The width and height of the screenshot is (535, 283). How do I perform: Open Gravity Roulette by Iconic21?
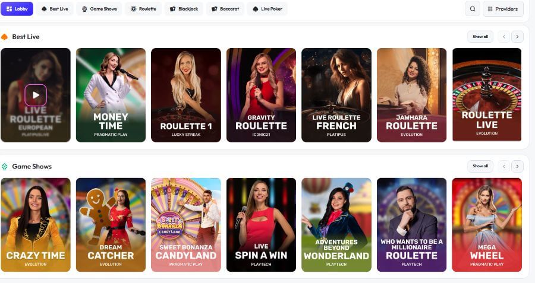click(262, 95)
